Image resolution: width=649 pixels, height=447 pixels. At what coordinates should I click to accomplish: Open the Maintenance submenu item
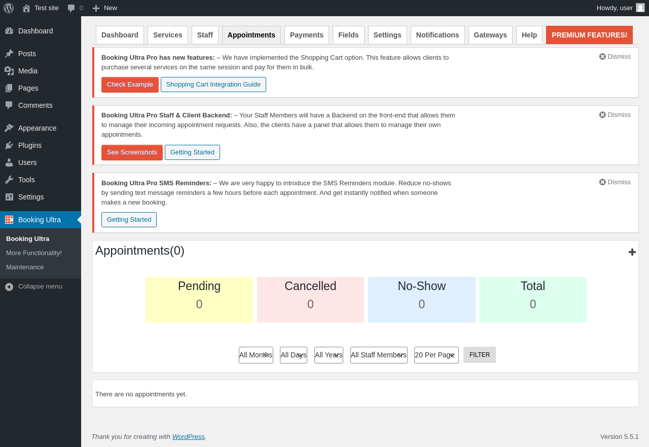point(25,267)
